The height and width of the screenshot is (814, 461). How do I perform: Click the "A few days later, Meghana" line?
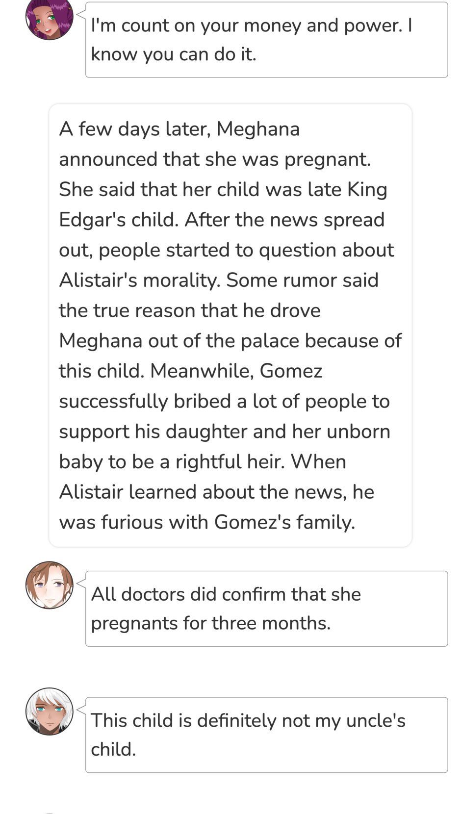[x=179, y=129]
